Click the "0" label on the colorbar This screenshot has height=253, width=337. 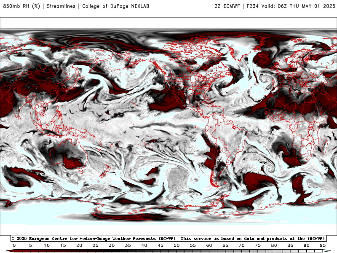(x=14, y=245)
